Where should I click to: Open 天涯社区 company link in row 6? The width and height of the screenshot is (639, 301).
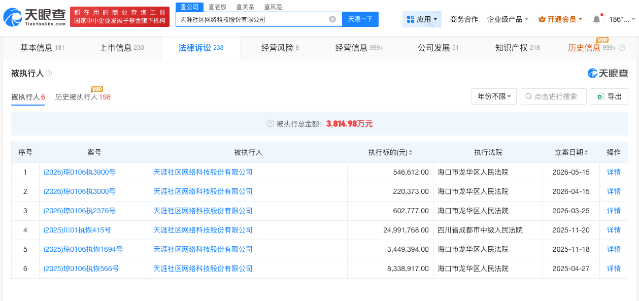203,269
